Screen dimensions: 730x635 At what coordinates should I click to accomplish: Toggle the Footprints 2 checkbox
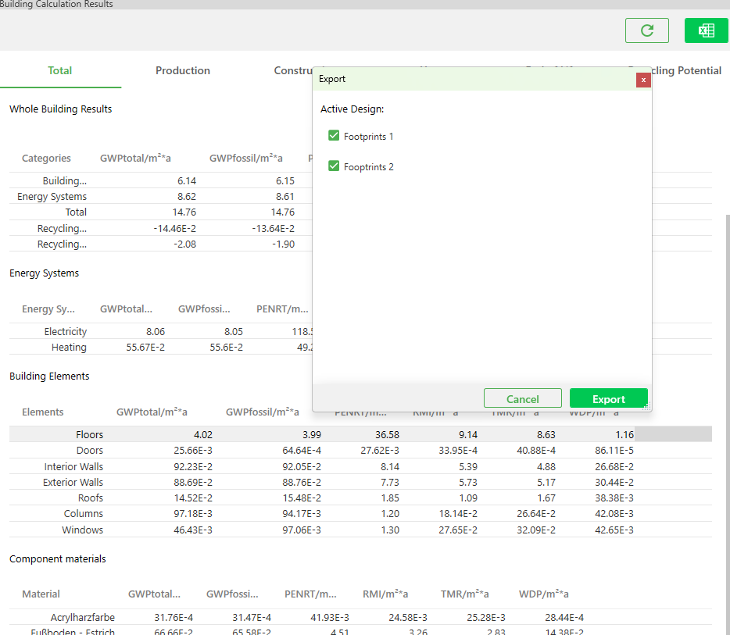(334, 166)
